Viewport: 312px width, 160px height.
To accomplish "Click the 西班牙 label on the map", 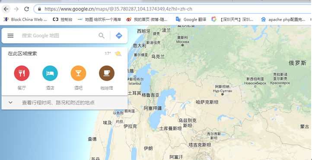I will (143, 31).
